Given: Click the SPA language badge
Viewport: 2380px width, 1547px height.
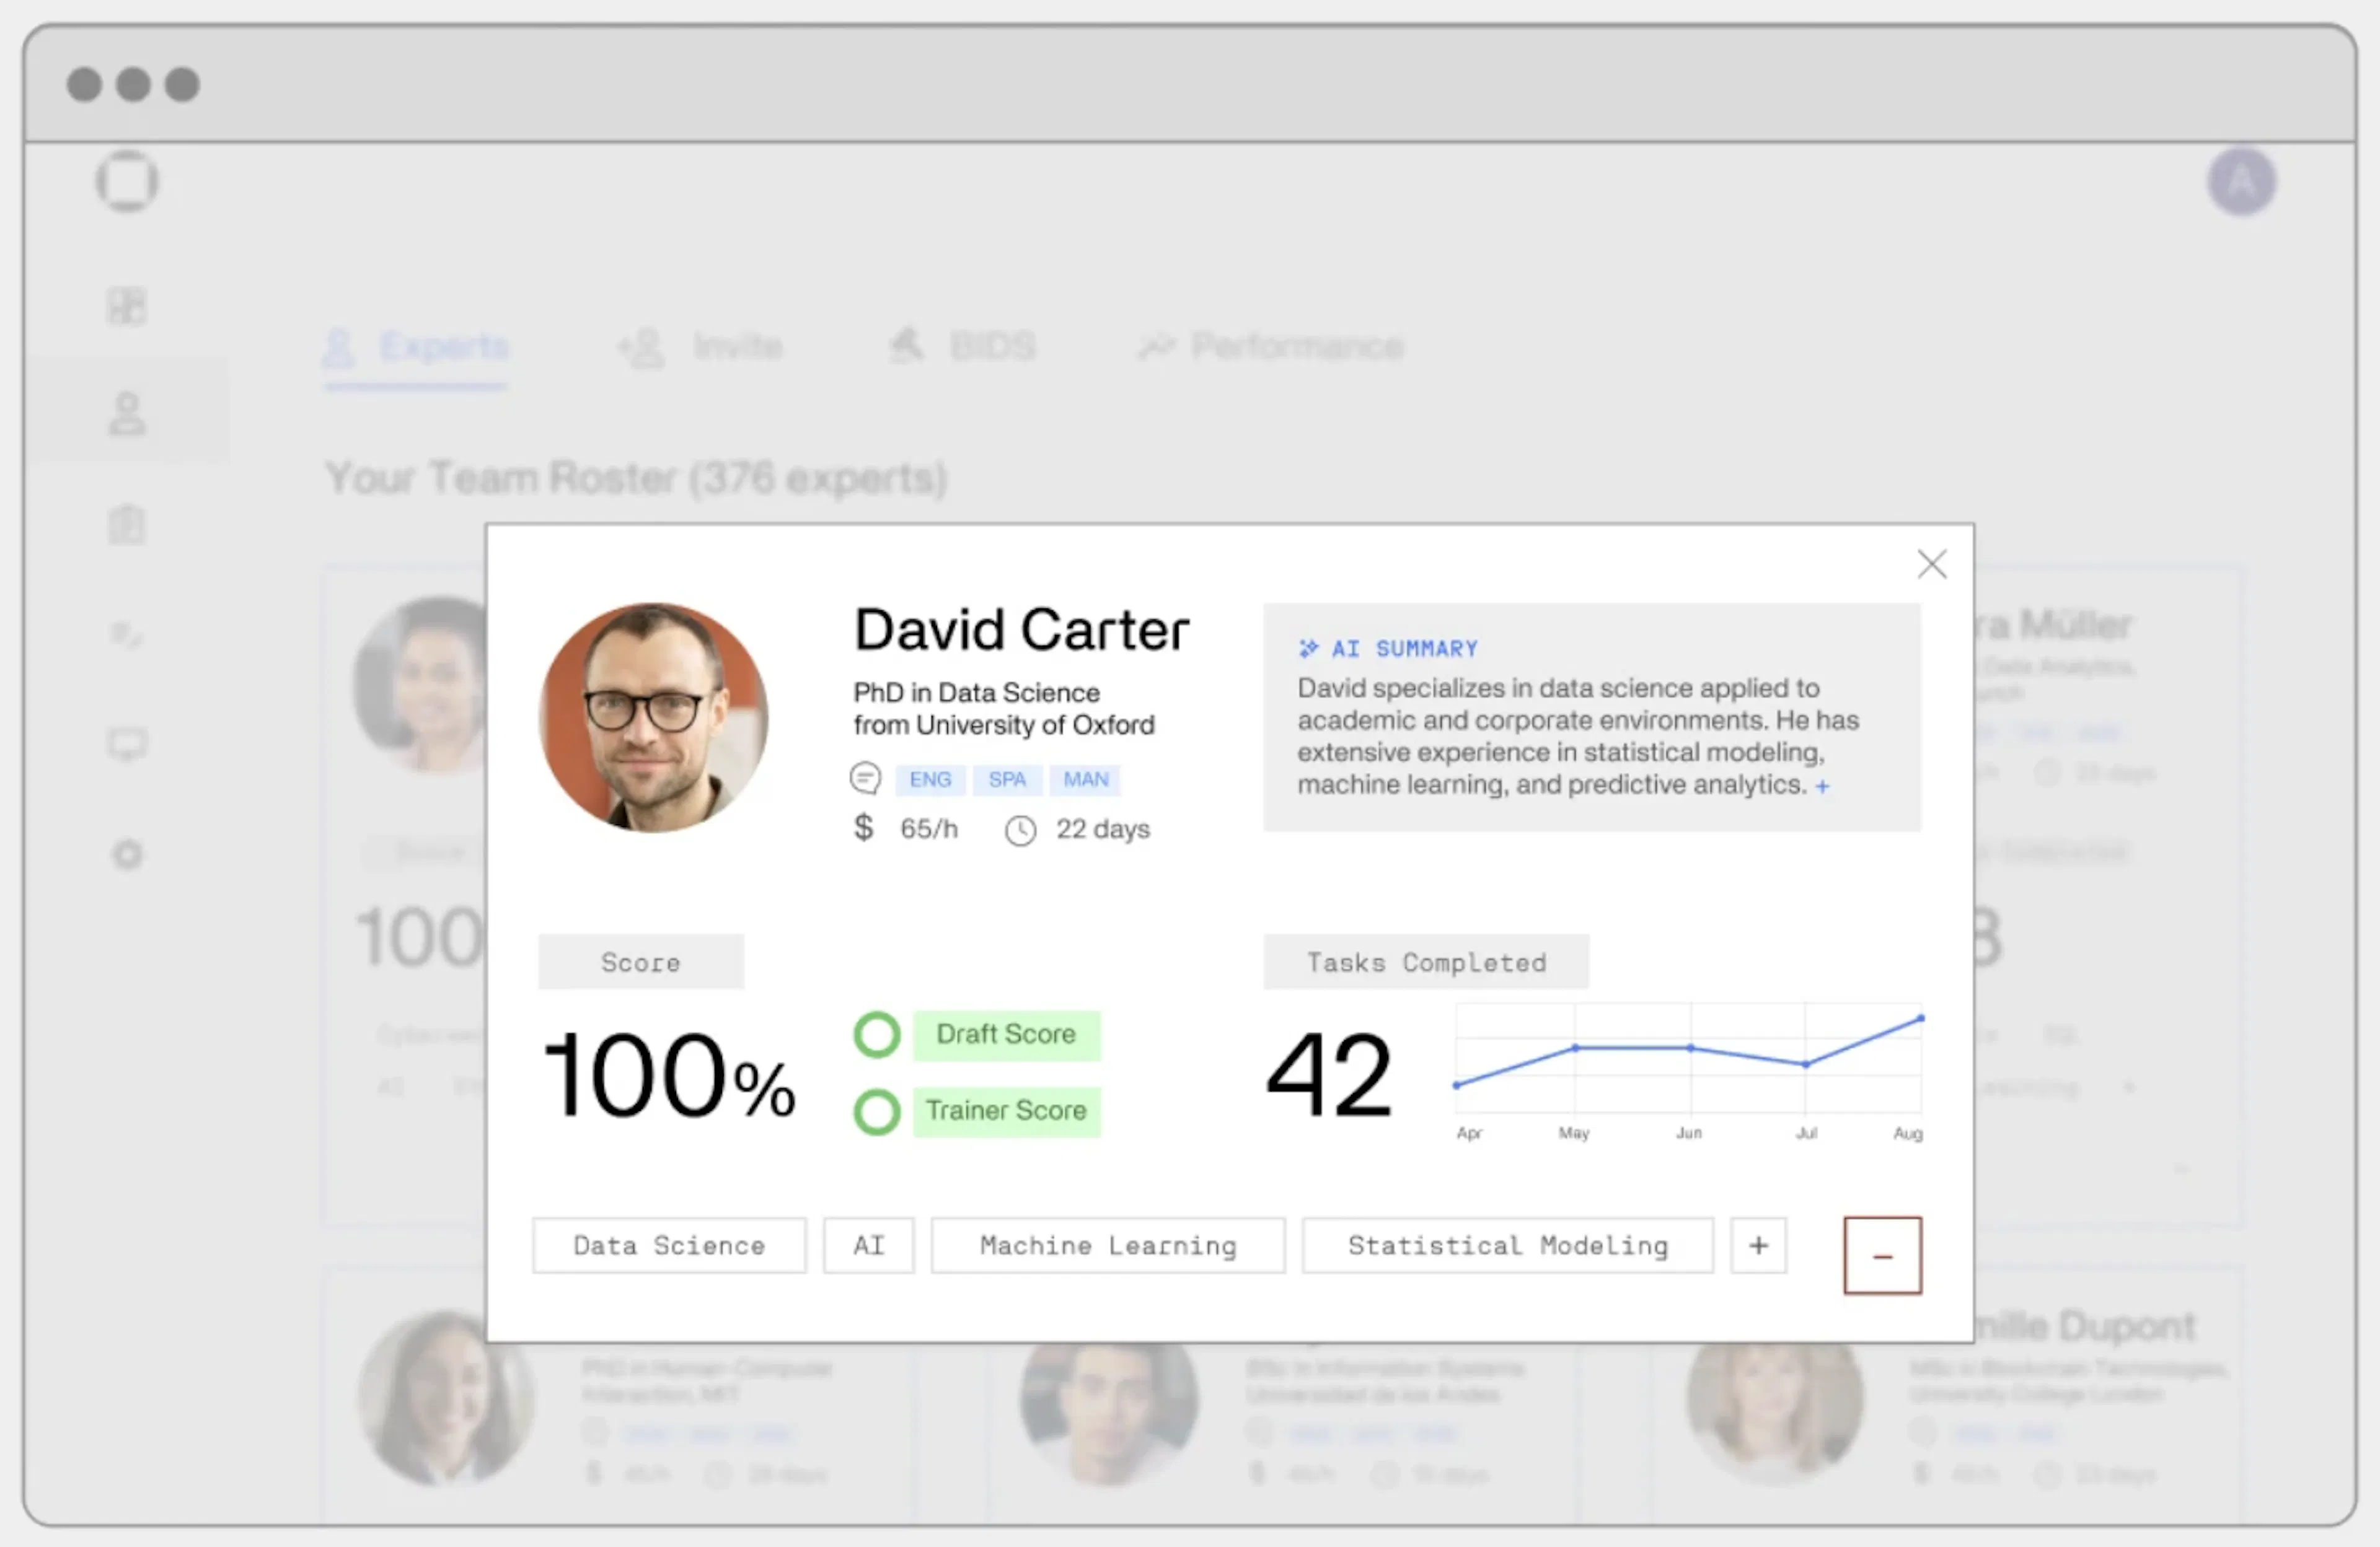Looking at the screenshot, I should tap(1007, 779).
